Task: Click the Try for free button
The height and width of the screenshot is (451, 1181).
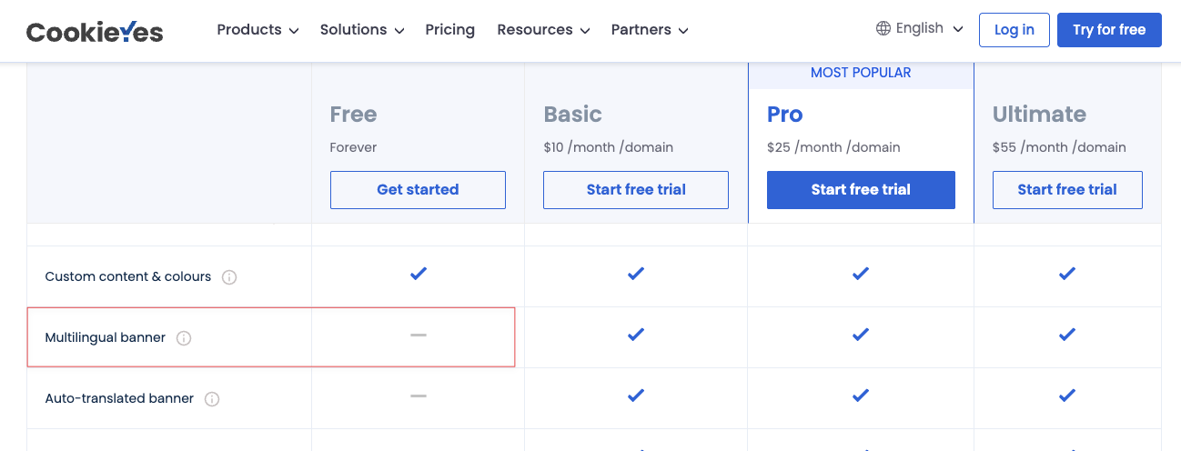Action: [1109, 30]
